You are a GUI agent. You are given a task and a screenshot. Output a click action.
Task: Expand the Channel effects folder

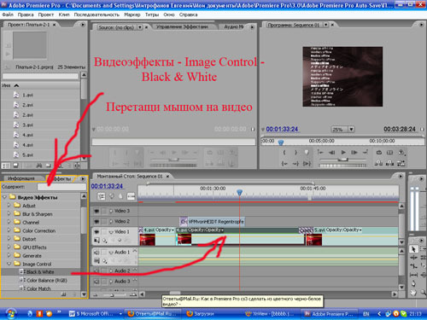pyautogui.click(x=9, y=222)
